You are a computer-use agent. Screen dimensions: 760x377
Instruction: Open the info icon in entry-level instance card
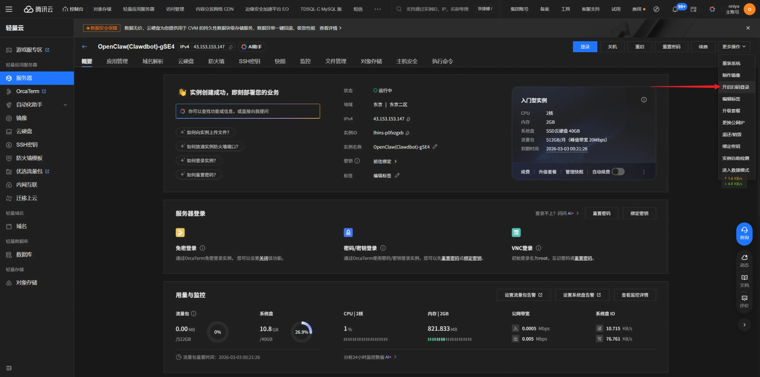[644, 100]
